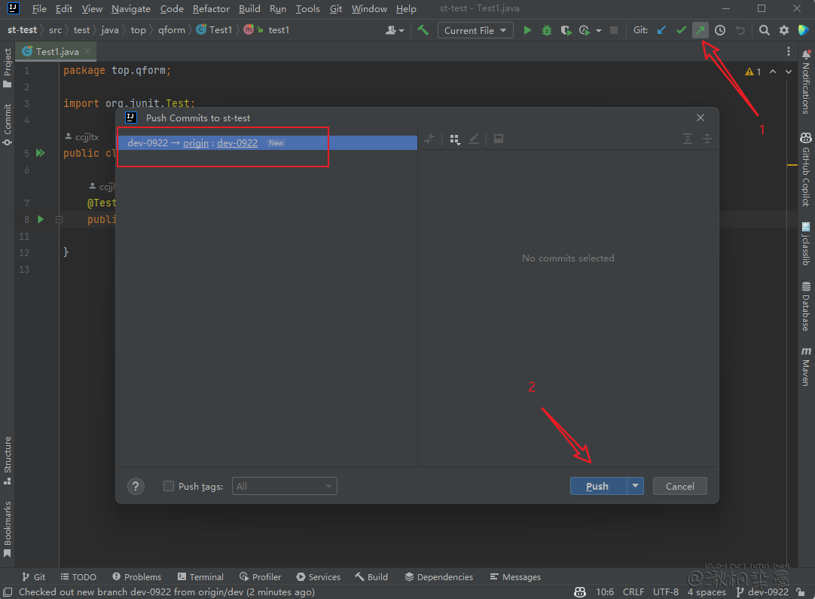This screenshot has height=599, width=815.
Task: Run the Test1 class from gutter icon
Action: coord(41,153)
